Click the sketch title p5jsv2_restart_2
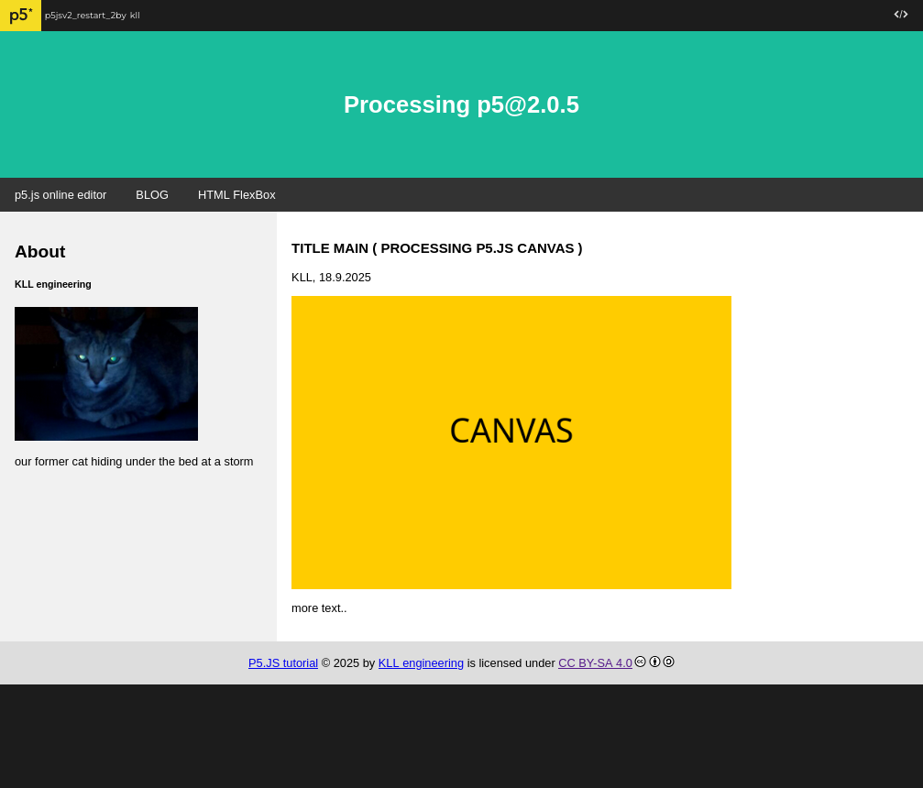 80,16
